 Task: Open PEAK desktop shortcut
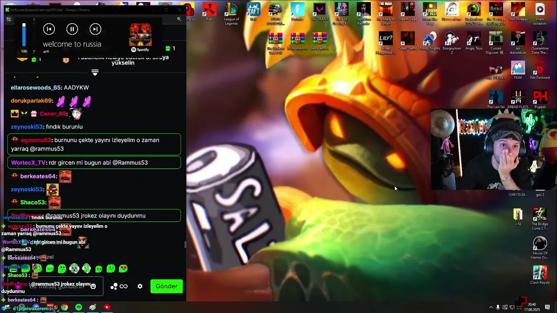[x=518, y=70]
